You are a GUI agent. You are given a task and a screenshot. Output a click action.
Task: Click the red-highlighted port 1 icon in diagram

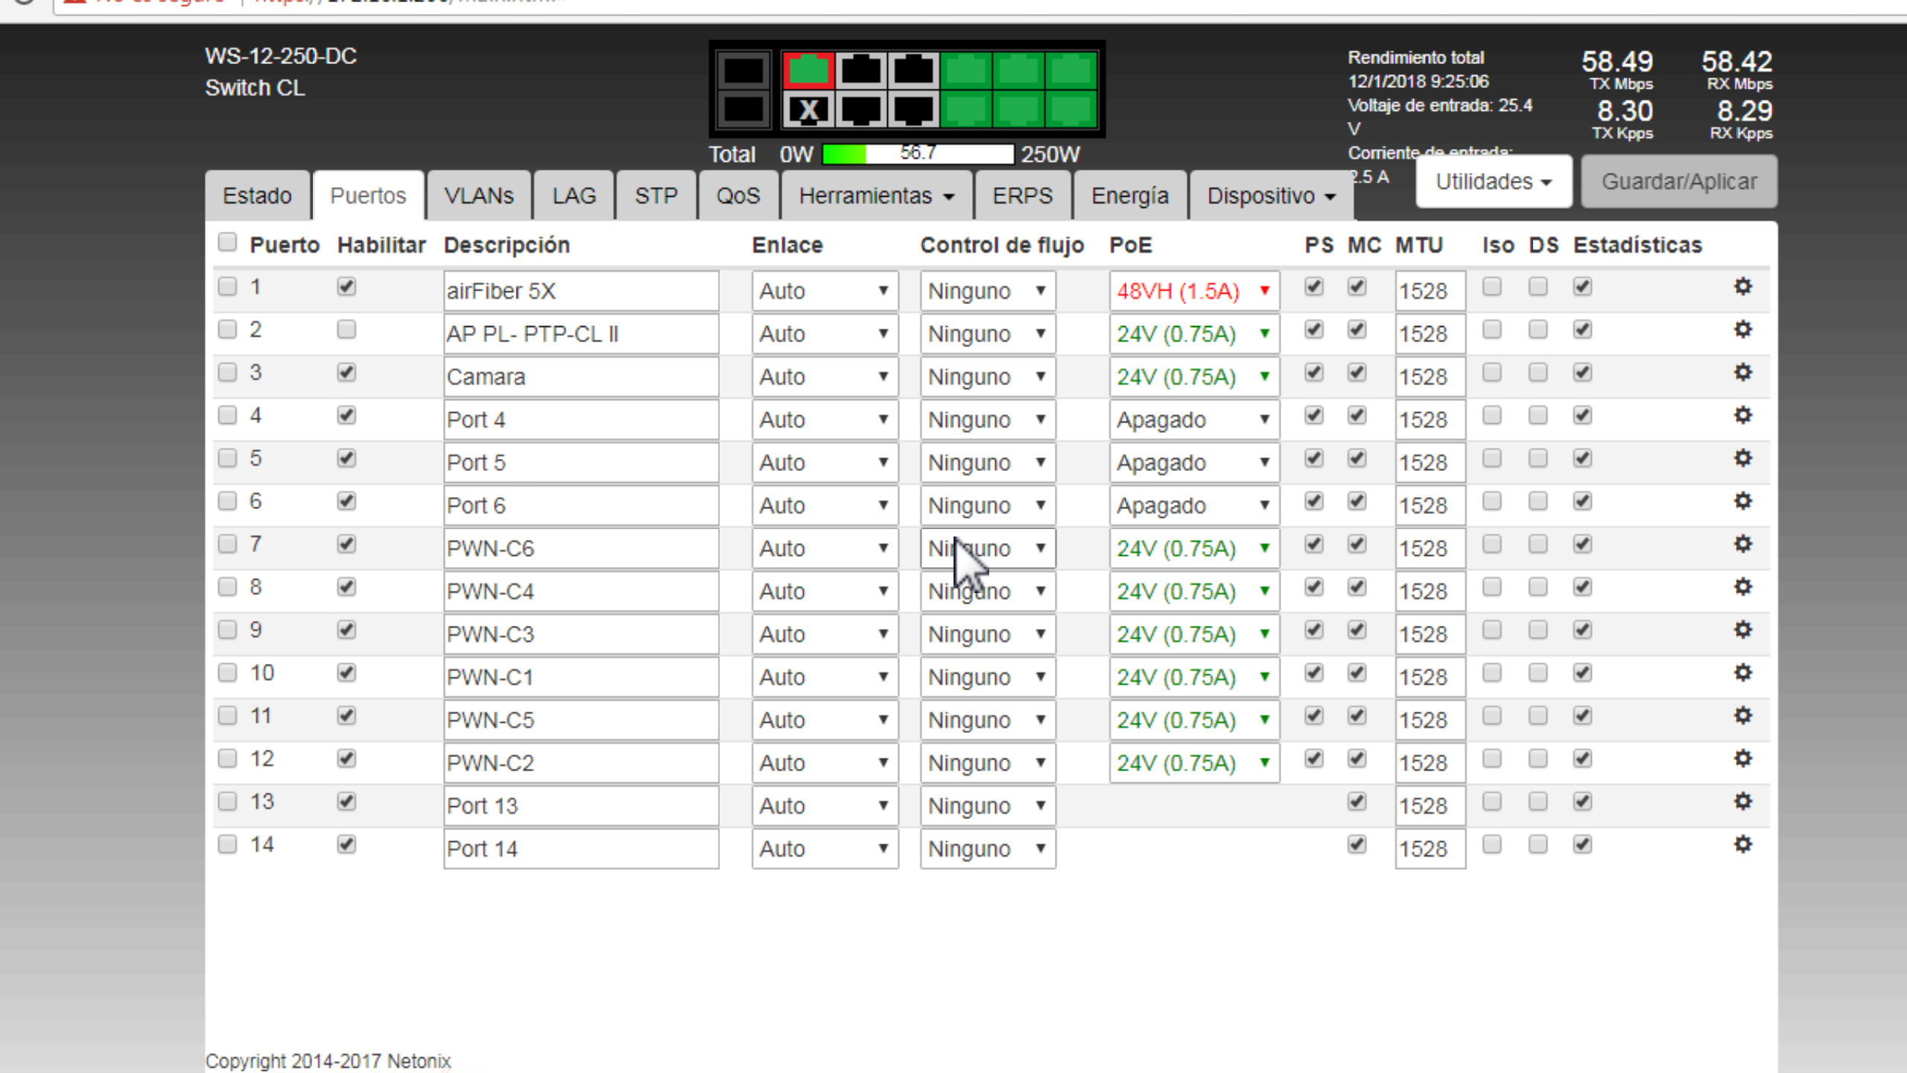(x=808, y=71)
